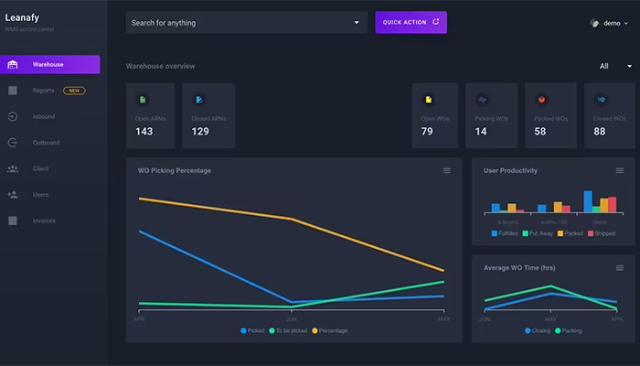Viewport: 640px width, 366px height.
Task: Click the Quick Action button
Action: click(x=411, y=22)
